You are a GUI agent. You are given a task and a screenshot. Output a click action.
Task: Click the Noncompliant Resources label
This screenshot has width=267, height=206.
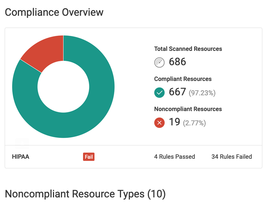[188, 109]
